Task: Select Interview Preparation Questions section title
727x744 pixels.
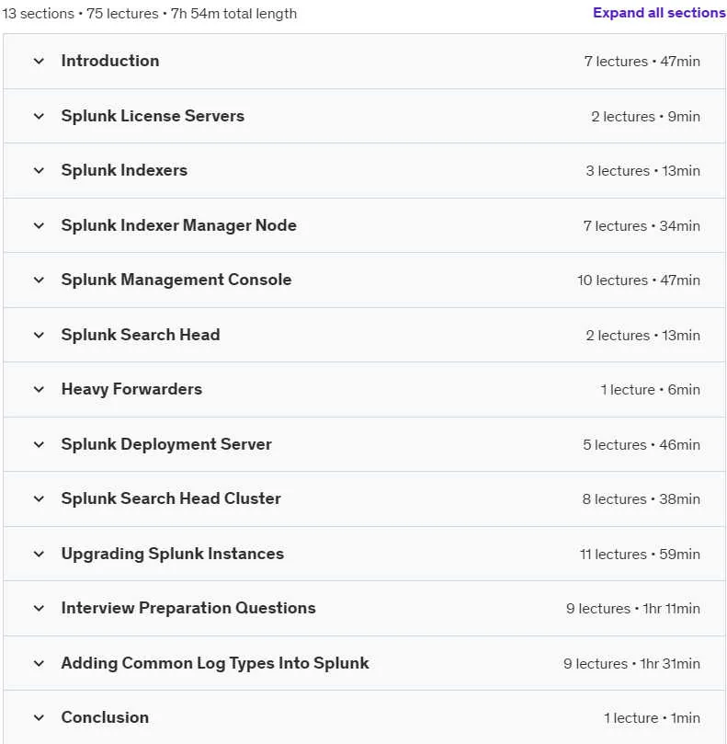Action: point(188,608)
